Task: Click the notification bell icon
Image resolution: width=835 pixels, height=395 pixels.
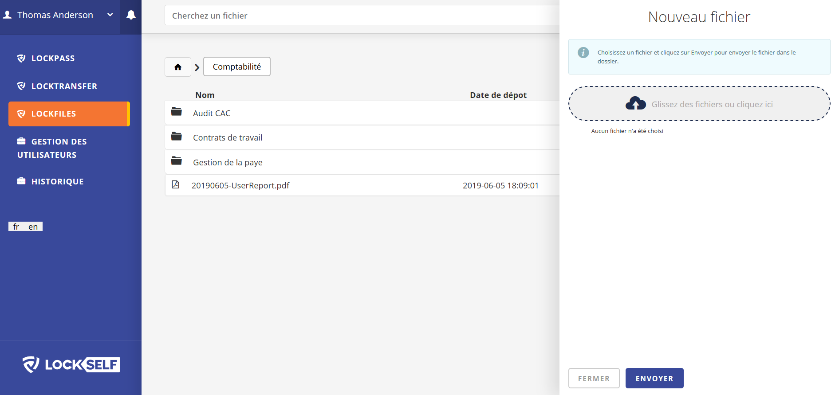Action: pyautogui.click(x=131, y=15)
